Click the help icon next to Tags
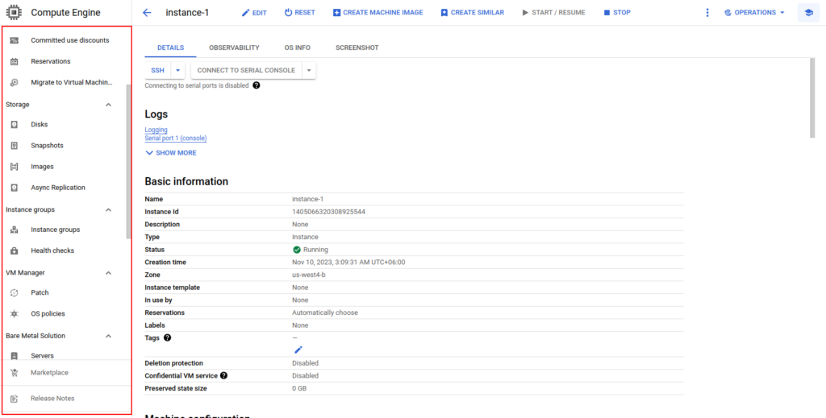Viewport: 826px width, 418px height. point(168,337)
